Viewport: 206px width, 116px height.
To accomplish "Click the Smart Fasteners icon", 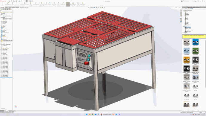I will [31, 4].
